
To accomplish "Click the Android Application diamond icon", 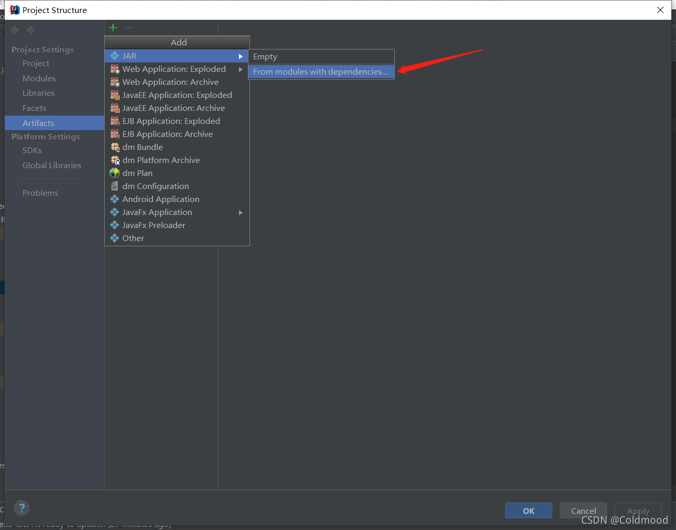I will tap(115, 199).
